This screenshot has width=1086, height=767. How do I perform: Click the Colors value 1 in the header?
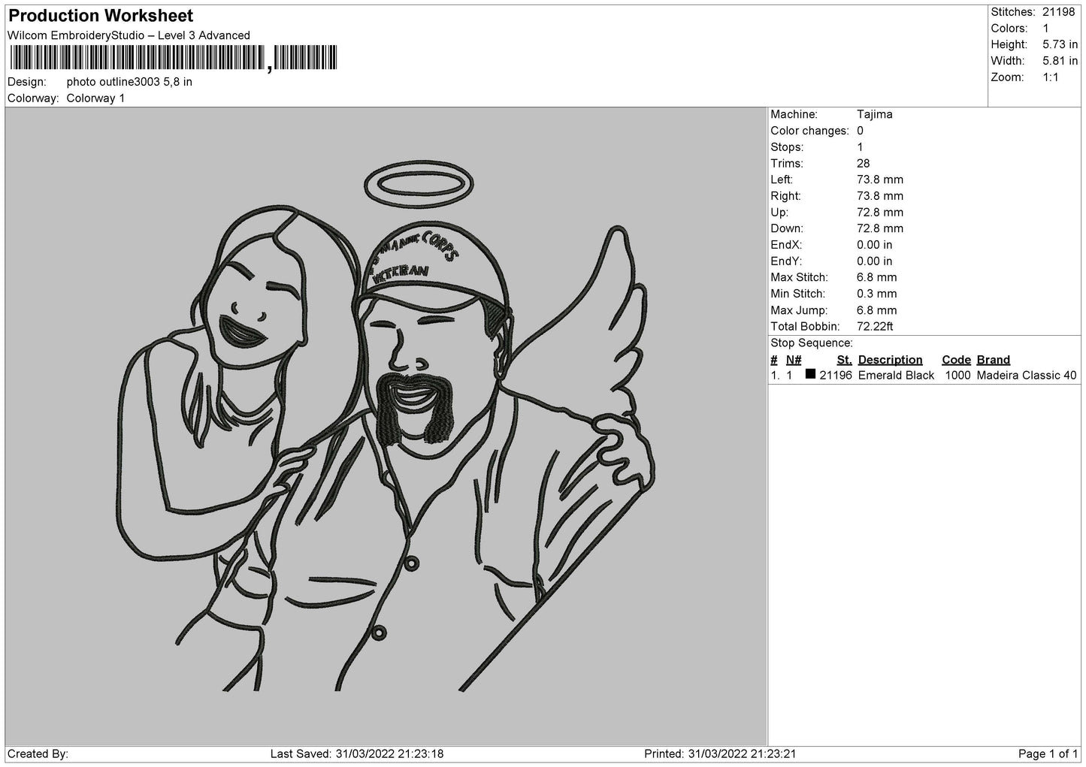[x=1045, y=29]
